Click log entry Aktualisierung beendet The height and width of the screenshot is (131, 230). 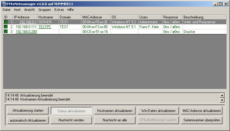(x=29, y=95)
